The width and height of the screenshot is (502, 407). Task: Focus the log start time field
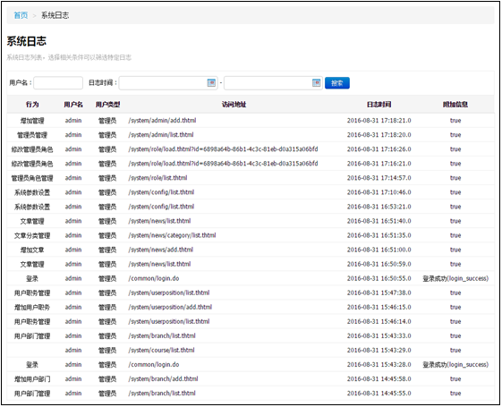168,83
